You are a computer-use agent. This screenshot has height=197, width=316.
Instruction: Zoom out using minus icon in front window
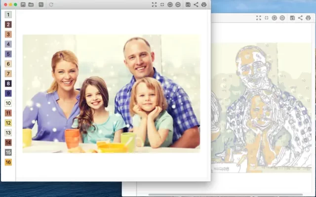(178, 4)
